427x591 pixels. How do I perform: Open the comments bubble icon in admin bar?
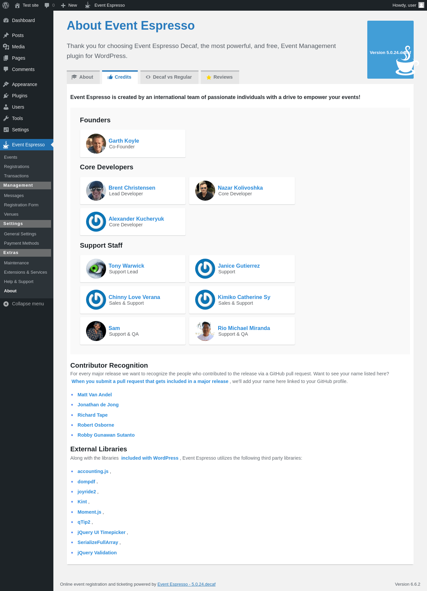tap(47, 5)
